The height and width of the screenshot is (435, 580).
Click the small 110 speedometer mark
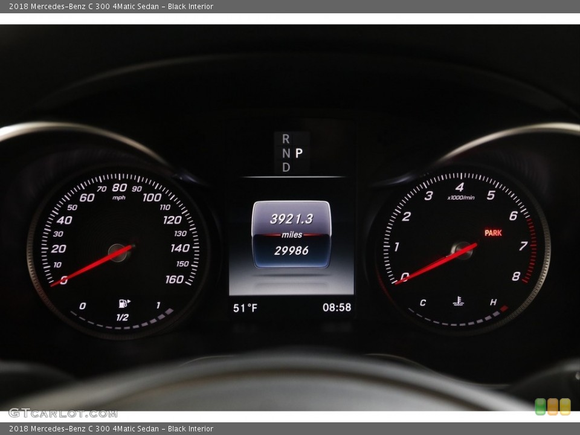coord(165,207)
